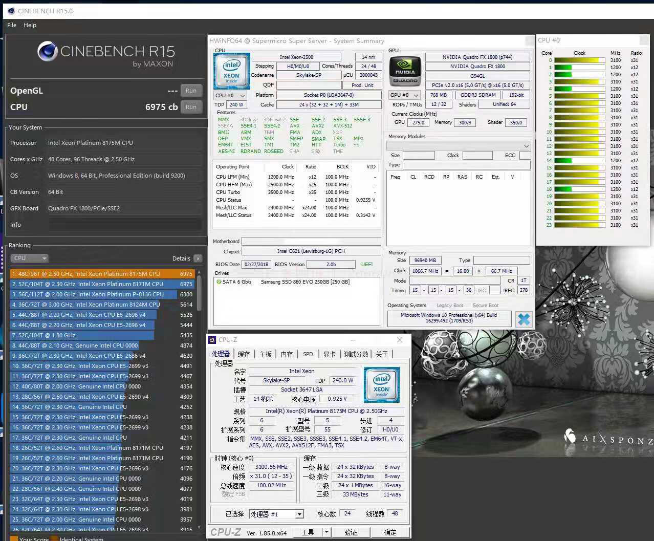Click the CPU-Z chip icon in its title bar
The image size is (654, 541).
[x=212, y=340]
